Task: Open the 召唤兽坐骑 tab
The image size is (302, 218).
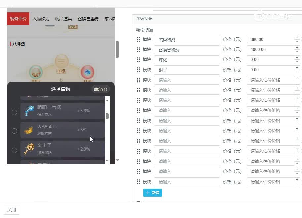Action: 88,19
